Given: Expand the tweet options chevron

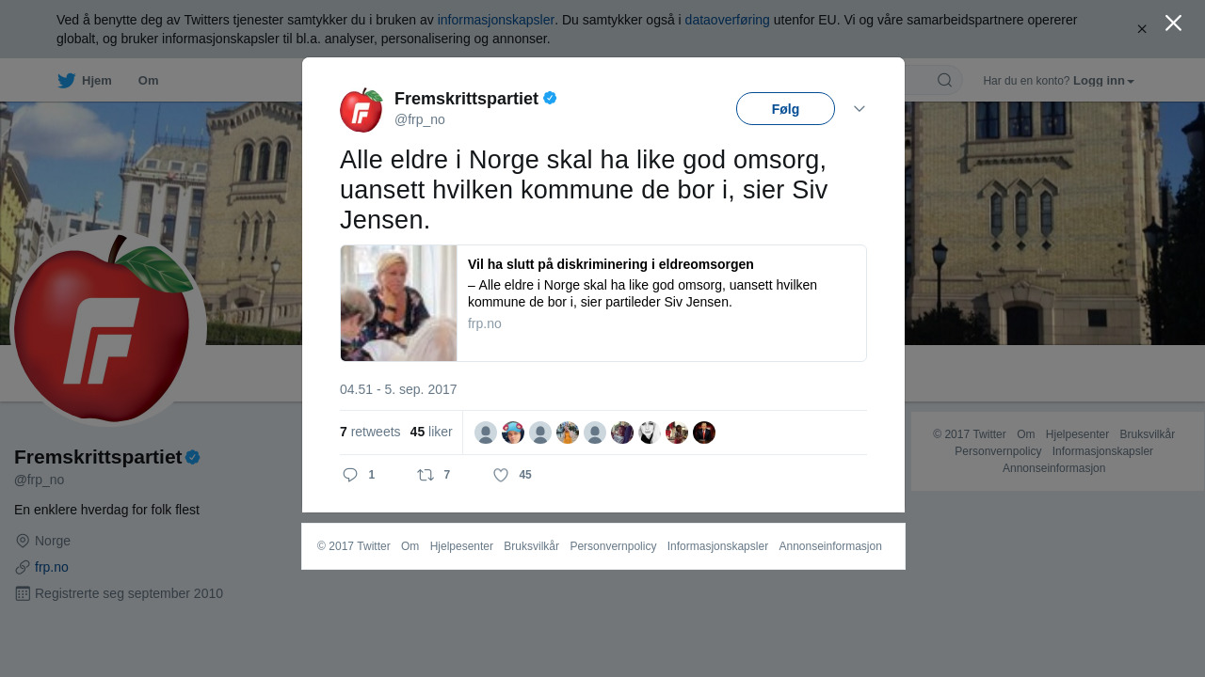Looking at the screenshot, I should tap(860, 109).
